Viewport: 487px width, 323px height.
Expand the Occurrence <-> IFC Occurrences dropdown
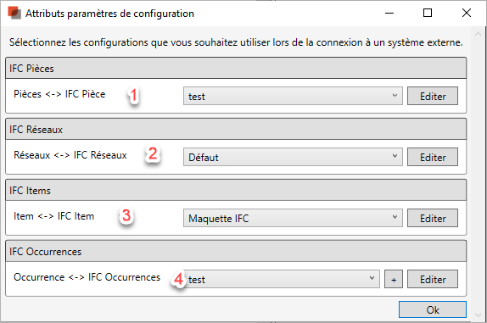point(282,279)
